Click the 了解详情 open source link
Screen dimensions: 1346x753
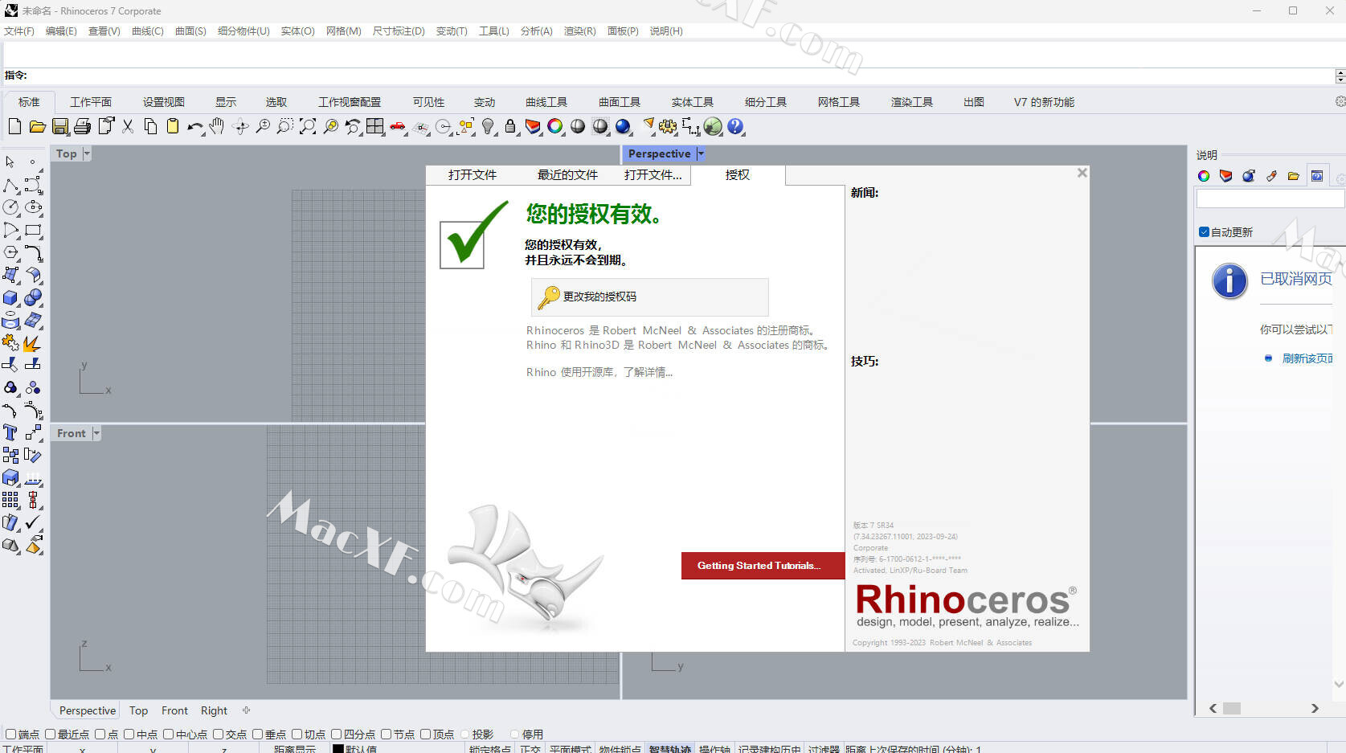point(648,372)
